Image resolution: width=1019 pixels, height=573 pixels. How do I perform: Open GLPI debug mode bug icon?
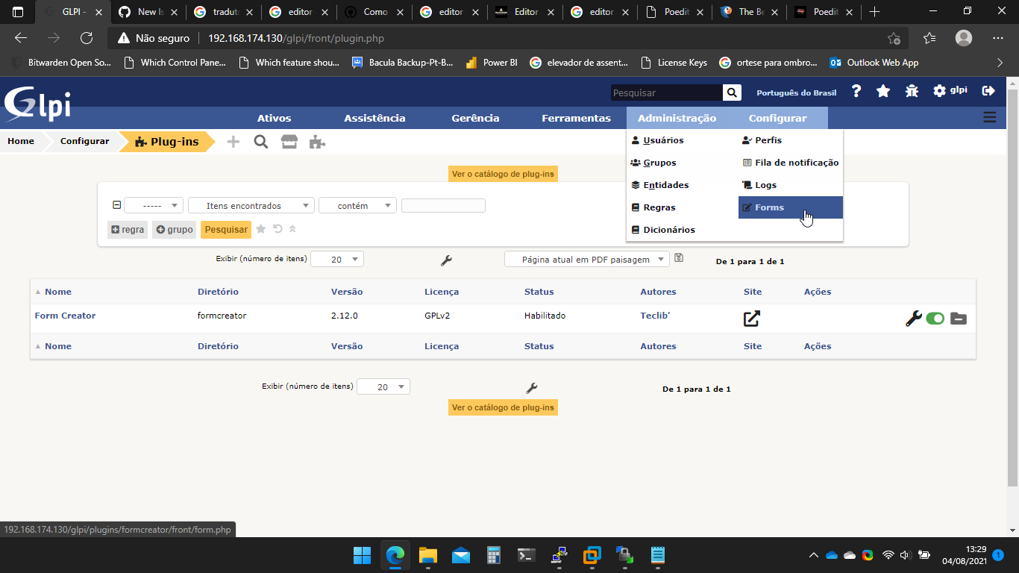click(x=911, y=90)
